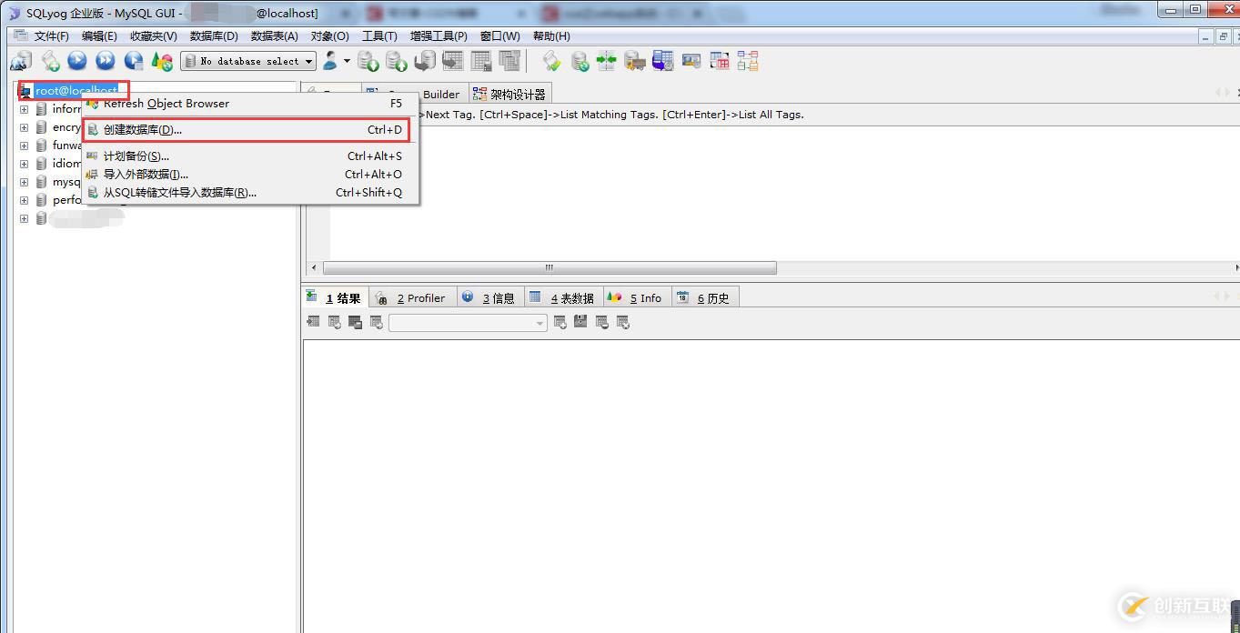Open the User Manager person icon
This screenshot has width=1240, height=633.
coord(330,61)
